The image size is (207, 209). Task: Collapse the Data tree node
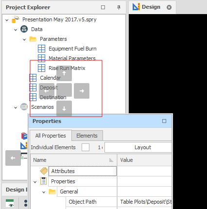tap(16, 30)
